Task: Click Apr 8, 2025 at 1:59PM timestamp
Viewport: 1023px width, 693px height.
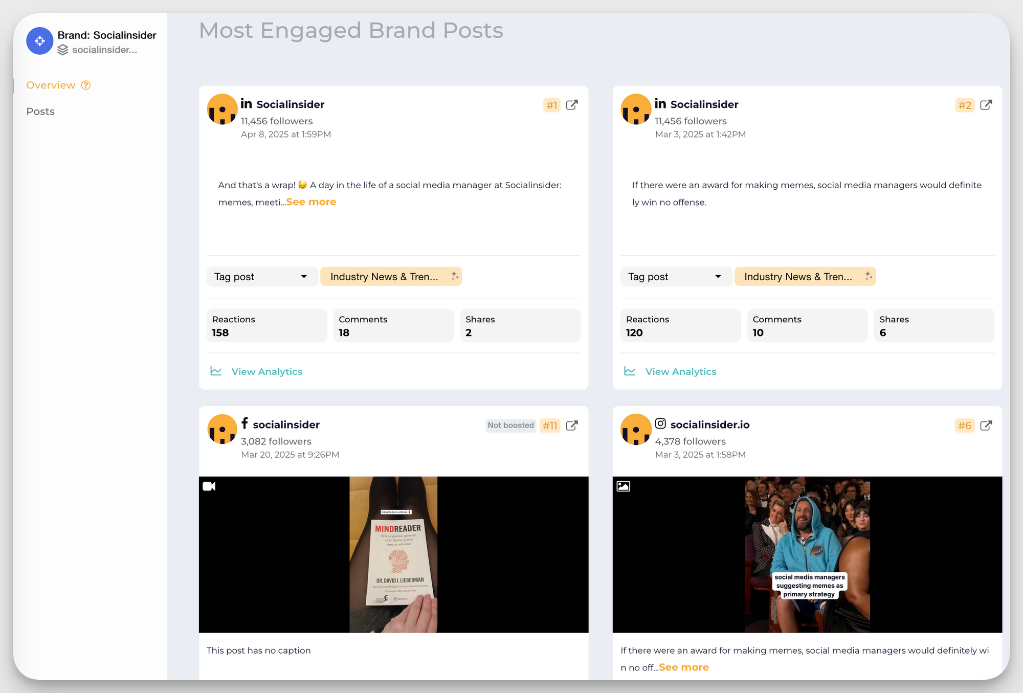Action: (286, 135)
